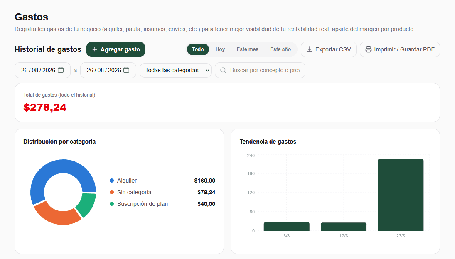Click the red $278,24 total
455x259 pixels.
[x=45, y=108]
